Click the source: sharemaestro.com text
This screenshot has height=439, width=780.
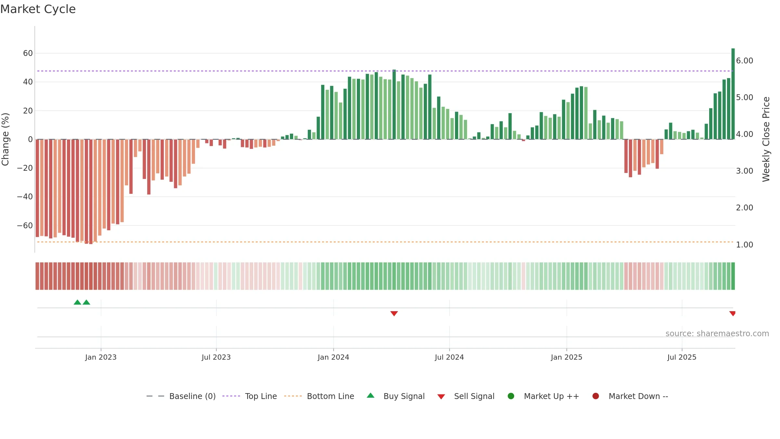pos(717,334)
